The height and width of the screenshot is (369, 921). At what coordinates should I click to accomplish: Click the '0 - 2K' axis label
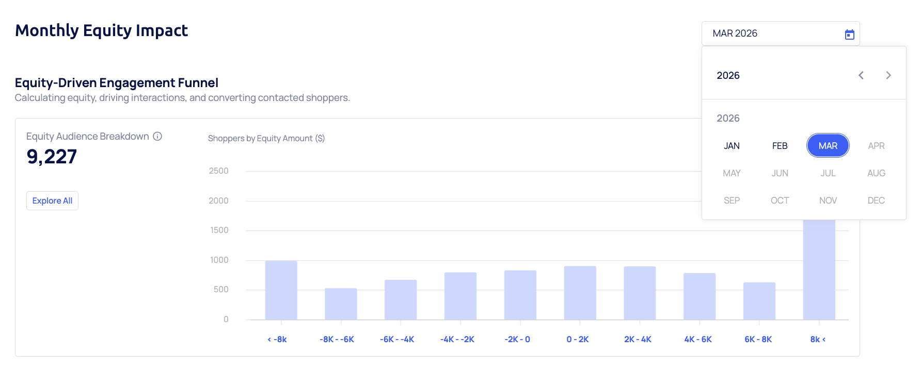[x=577, y=339]
